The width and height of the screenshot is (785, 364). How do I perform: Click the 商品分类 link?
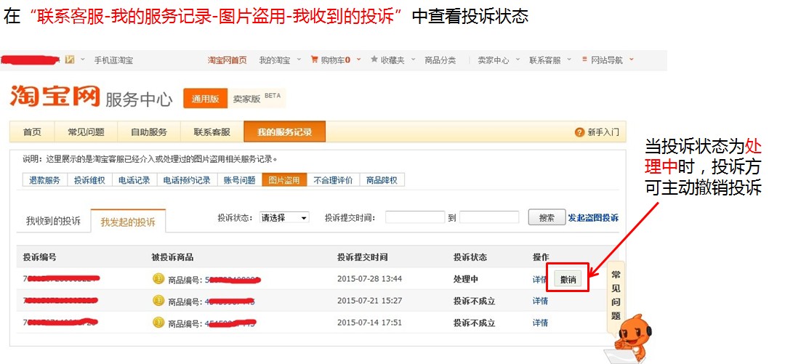click(x=440, y=60)
